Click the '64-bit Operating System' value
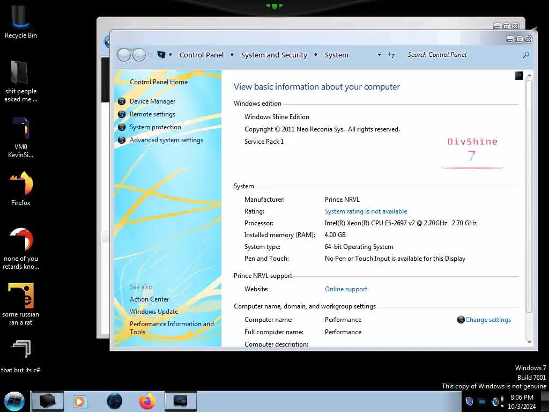The width and height of the screenshot is (549, 412). 359,247
